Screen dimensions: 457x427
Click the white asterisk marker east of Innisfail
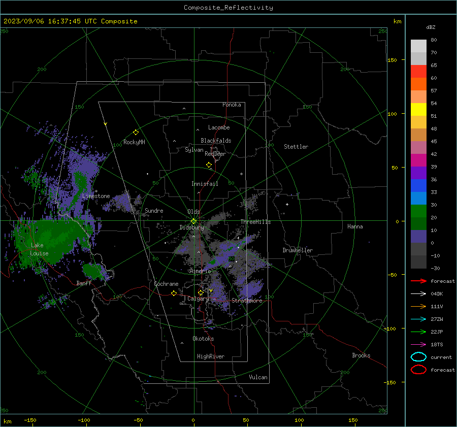click(x=241, y=174)
